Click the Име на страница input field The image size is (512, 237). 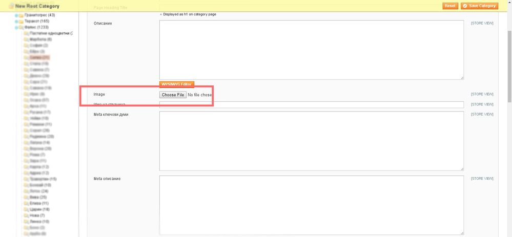coord(312,104)
